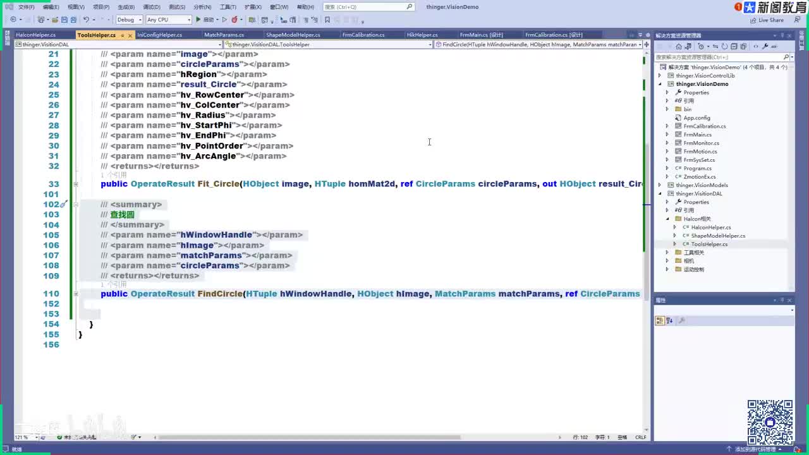Open the thinger.VisitionDAL.ToolsHelper class dropdown
Viewport: 809px width, 455px height.
[430, 45]
